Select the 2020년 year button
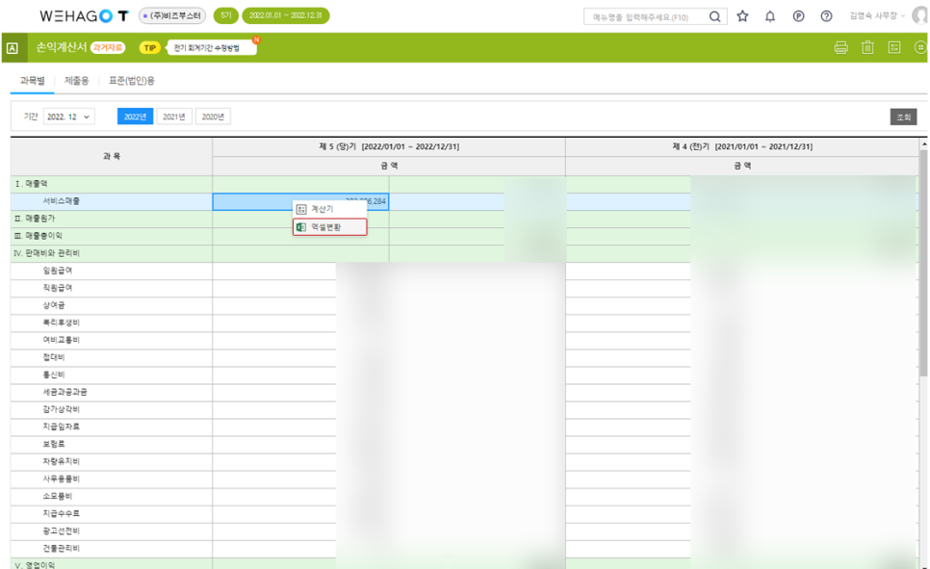The image size is (930, 569). (213, 116)
